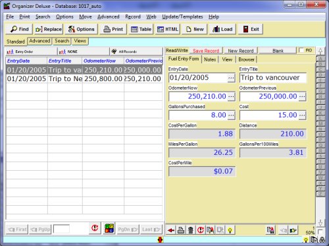Click the copy record icon beside refresh
The width and height of the screenshot is (329, 246).
pos(211,230)
